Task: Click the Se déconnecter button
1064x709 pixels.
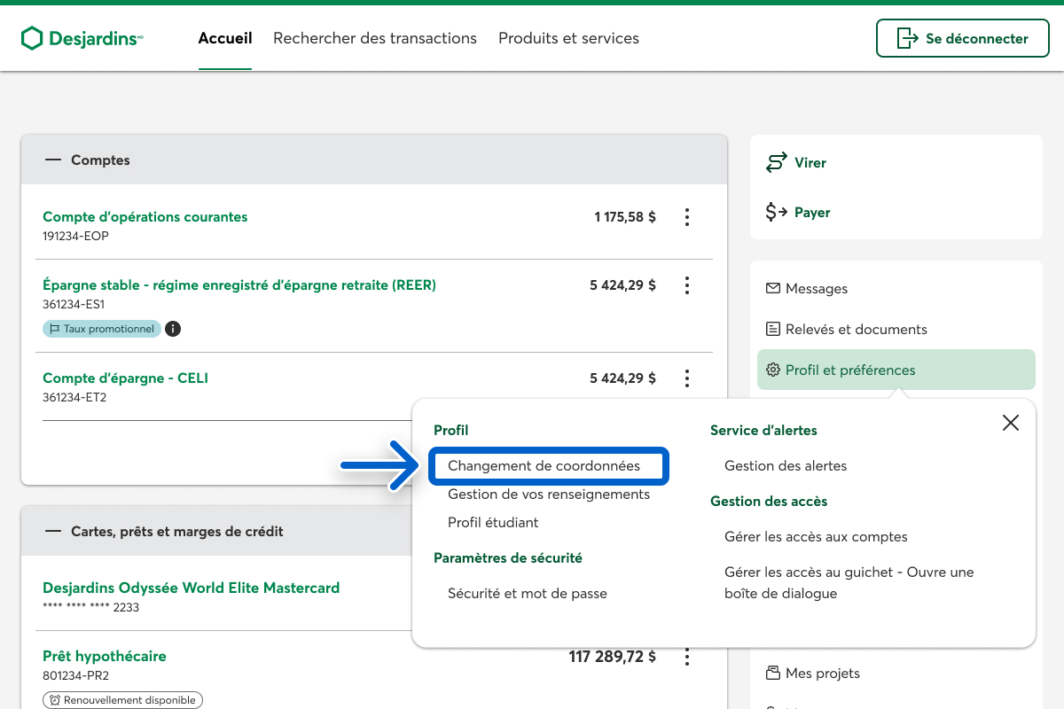Action: click(962, 38)
